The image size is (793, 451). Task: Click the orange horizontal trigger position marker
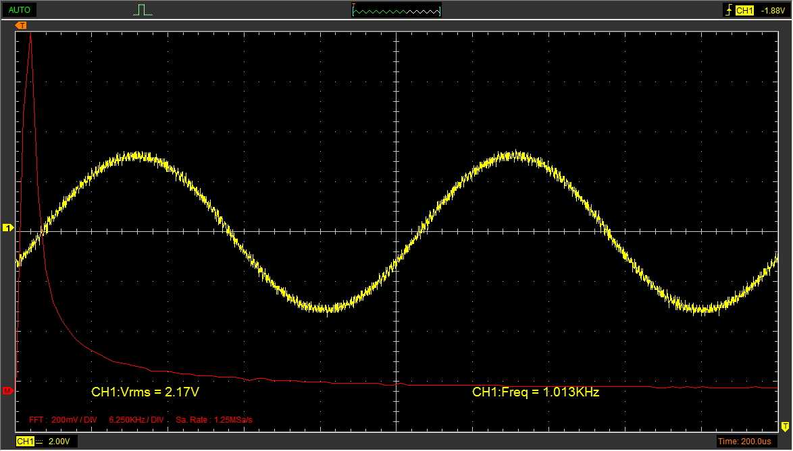coord(21,25)
